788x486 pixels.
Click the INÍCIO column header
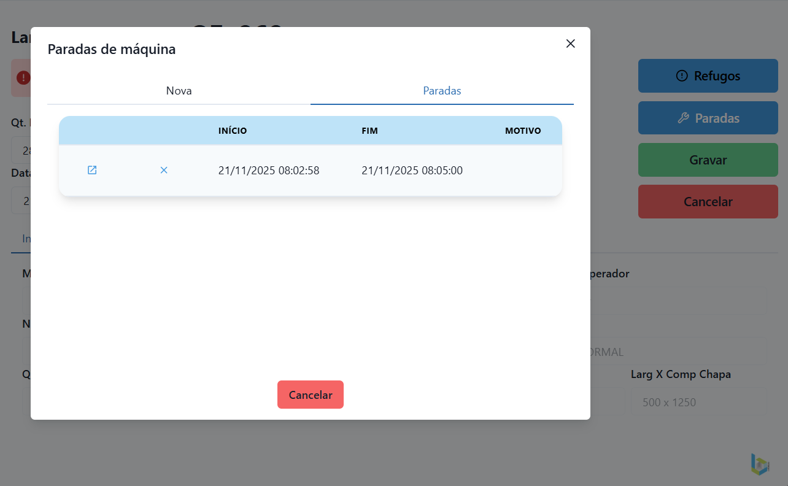coord(233,131)
